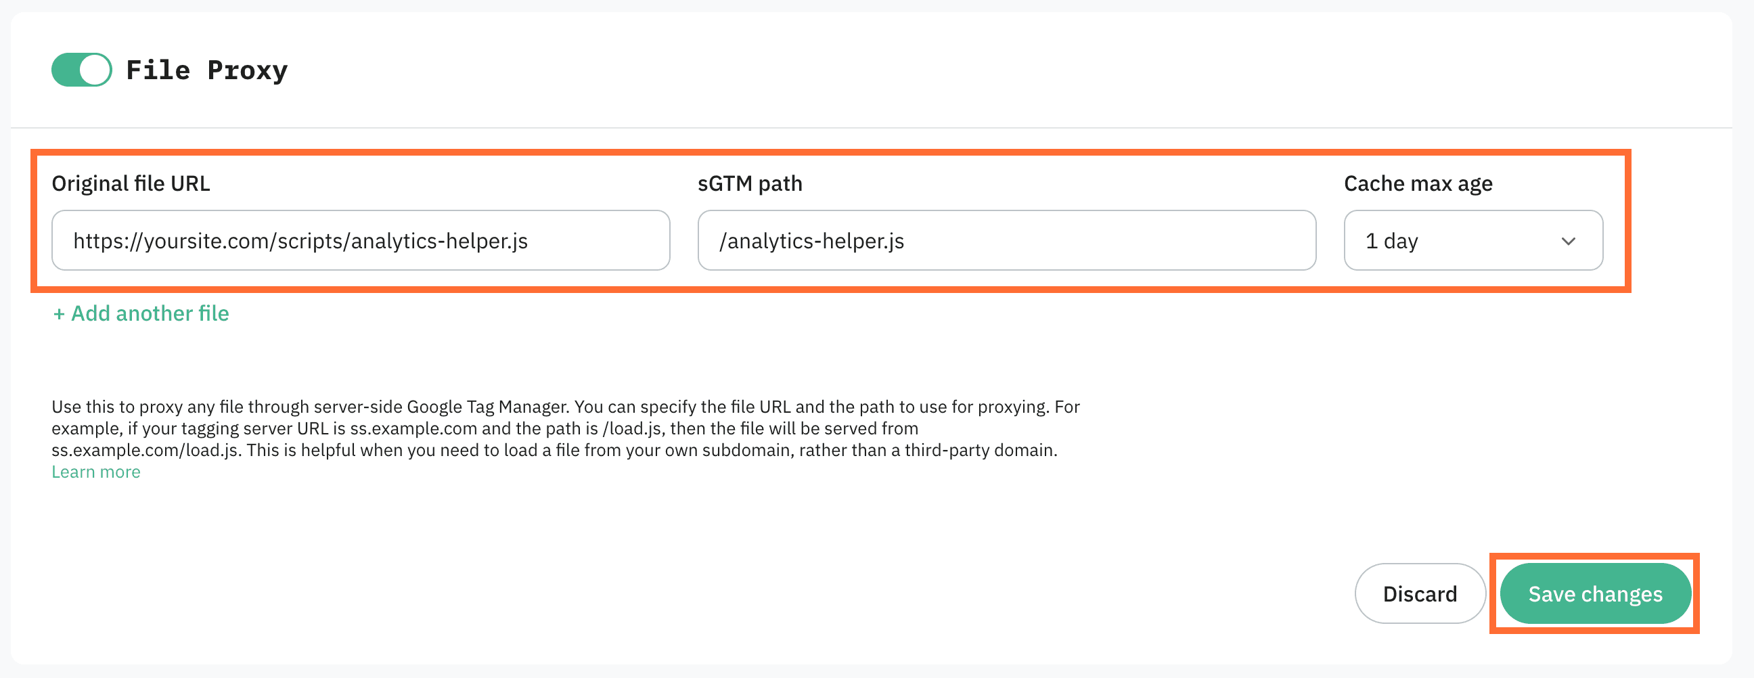The width and height of the screenshot is (1754, 678).
Task: Click the '1 day' selected value
Action: pos(1392,241)
